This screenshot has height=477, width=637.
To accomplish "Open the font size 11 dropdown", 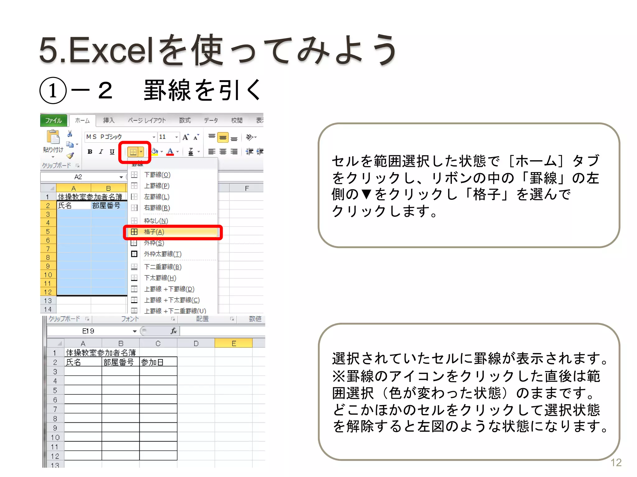I will [177, 137].
